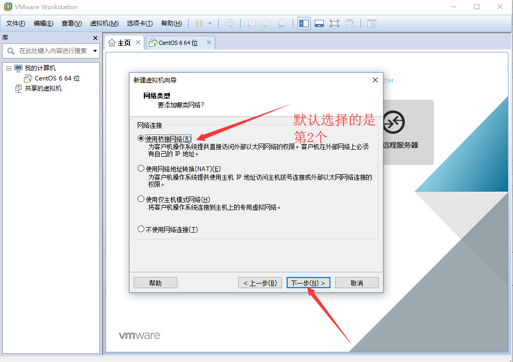Open the 虚拟机(M) menu
The image size is (513, 362).
(x=104, y=23)
